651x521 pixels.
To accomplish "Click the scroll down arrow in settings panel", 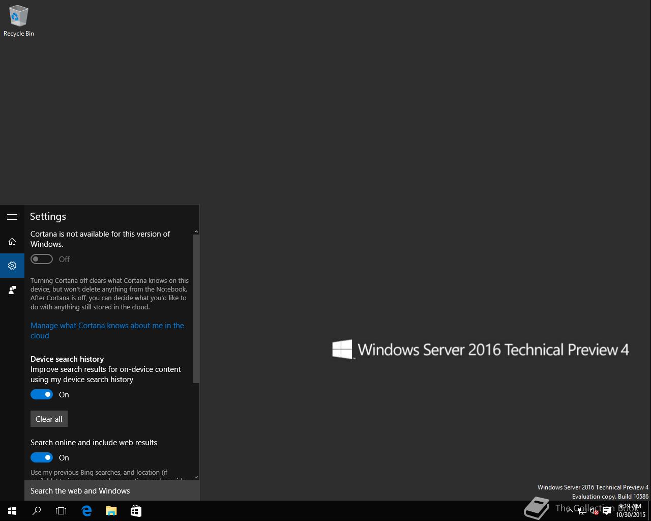I will point(196,477).
